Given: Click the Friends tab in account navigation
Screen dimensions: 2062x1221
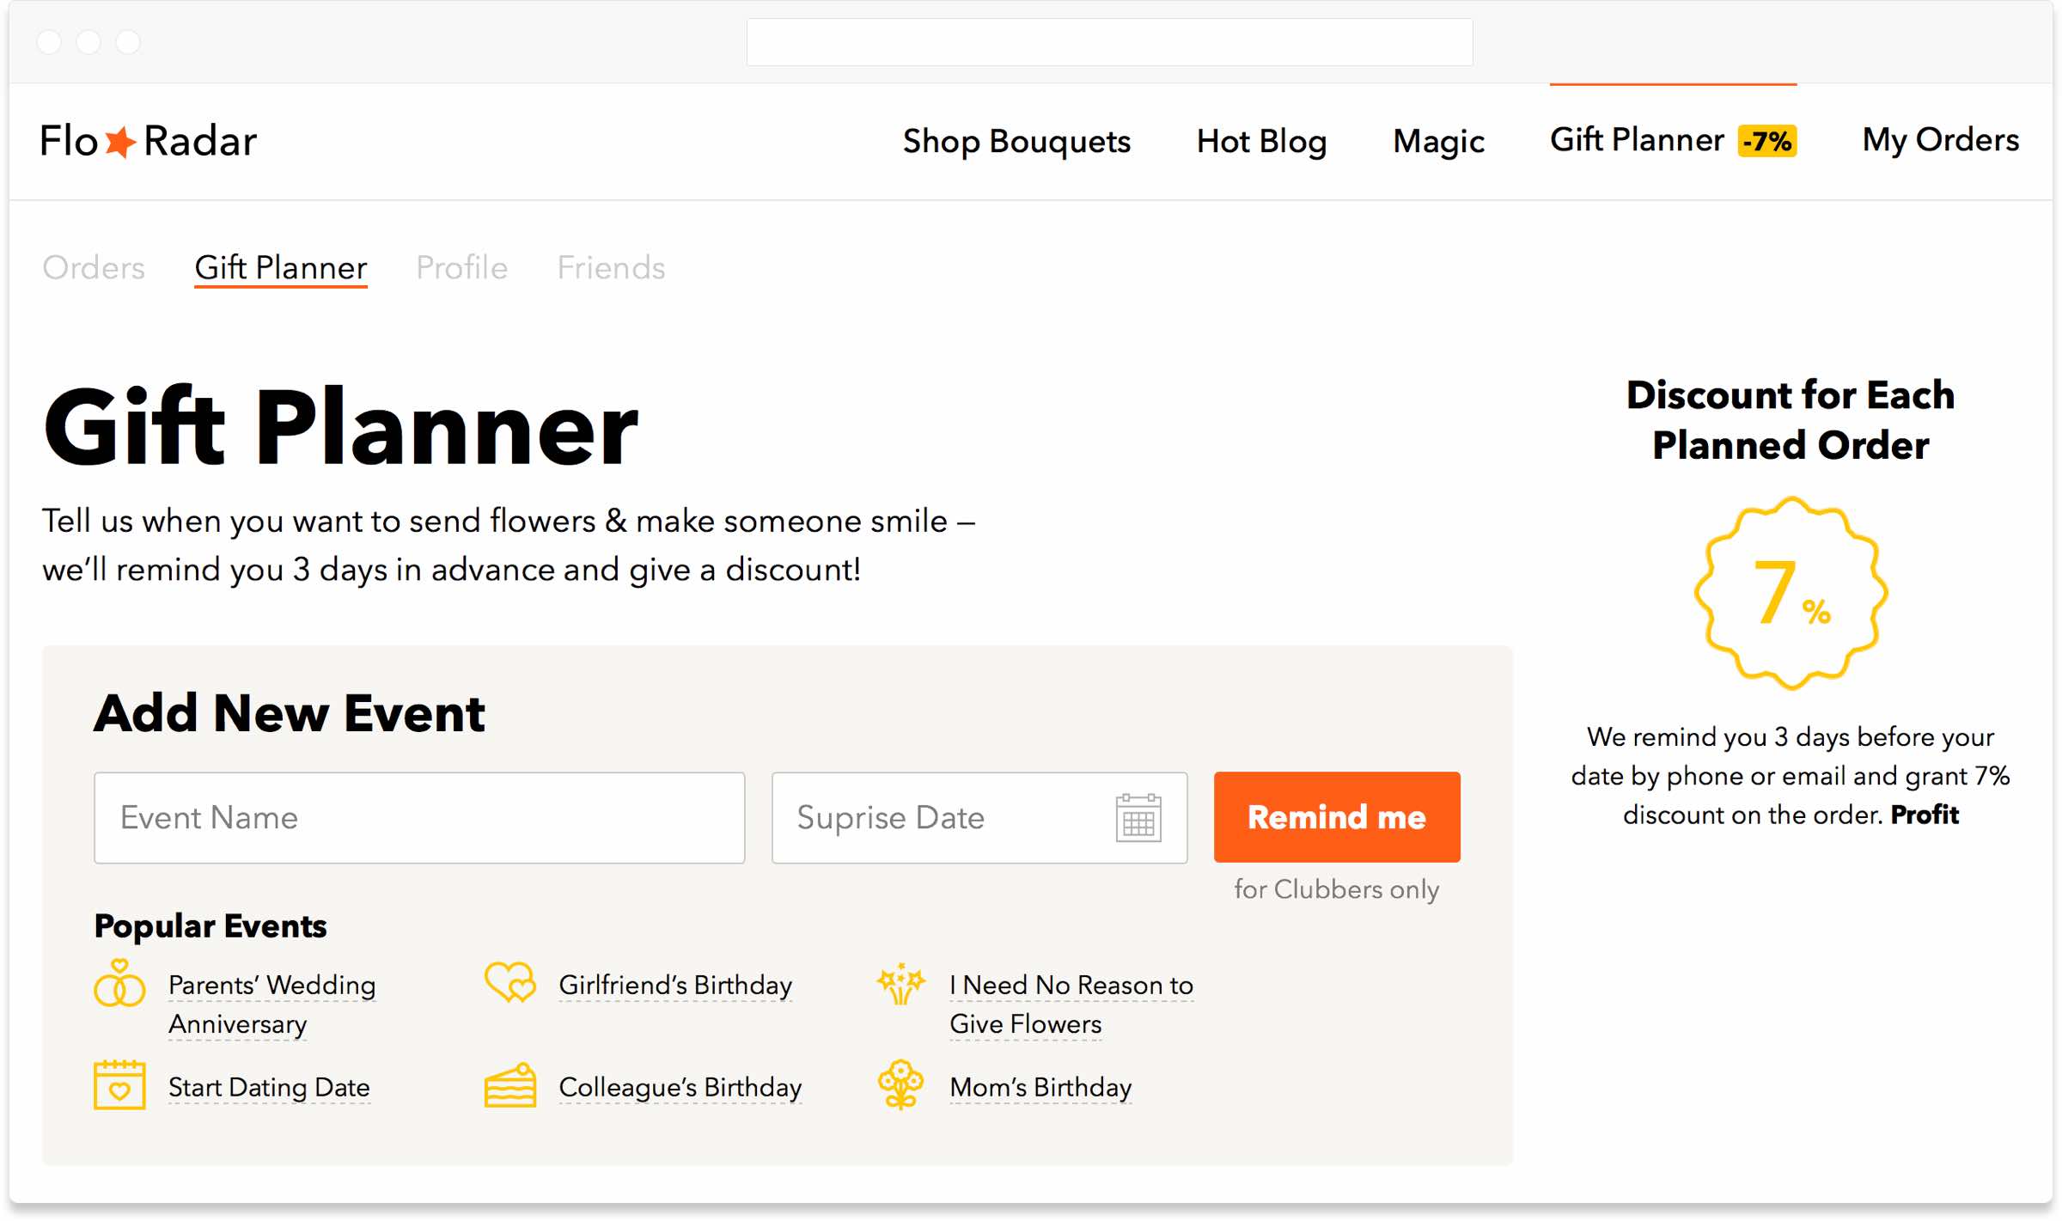Looking at the screenshot, I should coord(610,267).
